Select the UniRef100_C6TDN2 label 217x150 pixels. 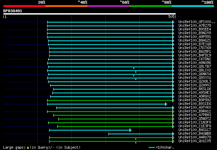[x=195, y=59]
